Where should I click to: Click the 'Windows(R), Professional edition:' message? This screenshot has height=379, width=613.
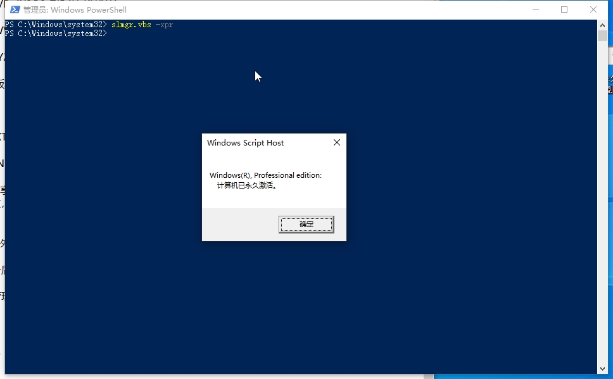[265, 175]
